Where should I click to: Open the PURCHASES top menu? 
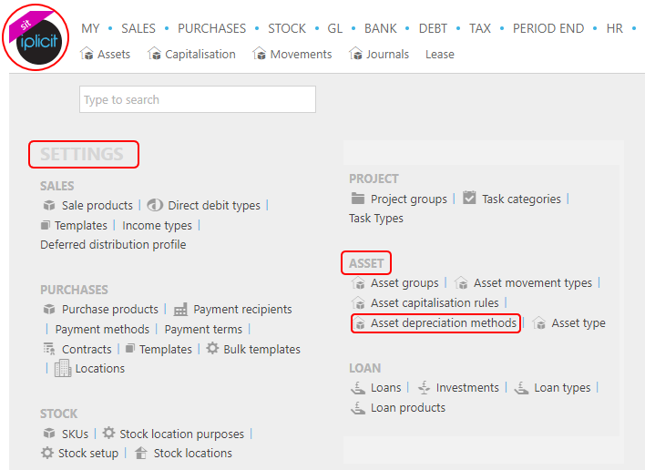[x=212, y=28]
